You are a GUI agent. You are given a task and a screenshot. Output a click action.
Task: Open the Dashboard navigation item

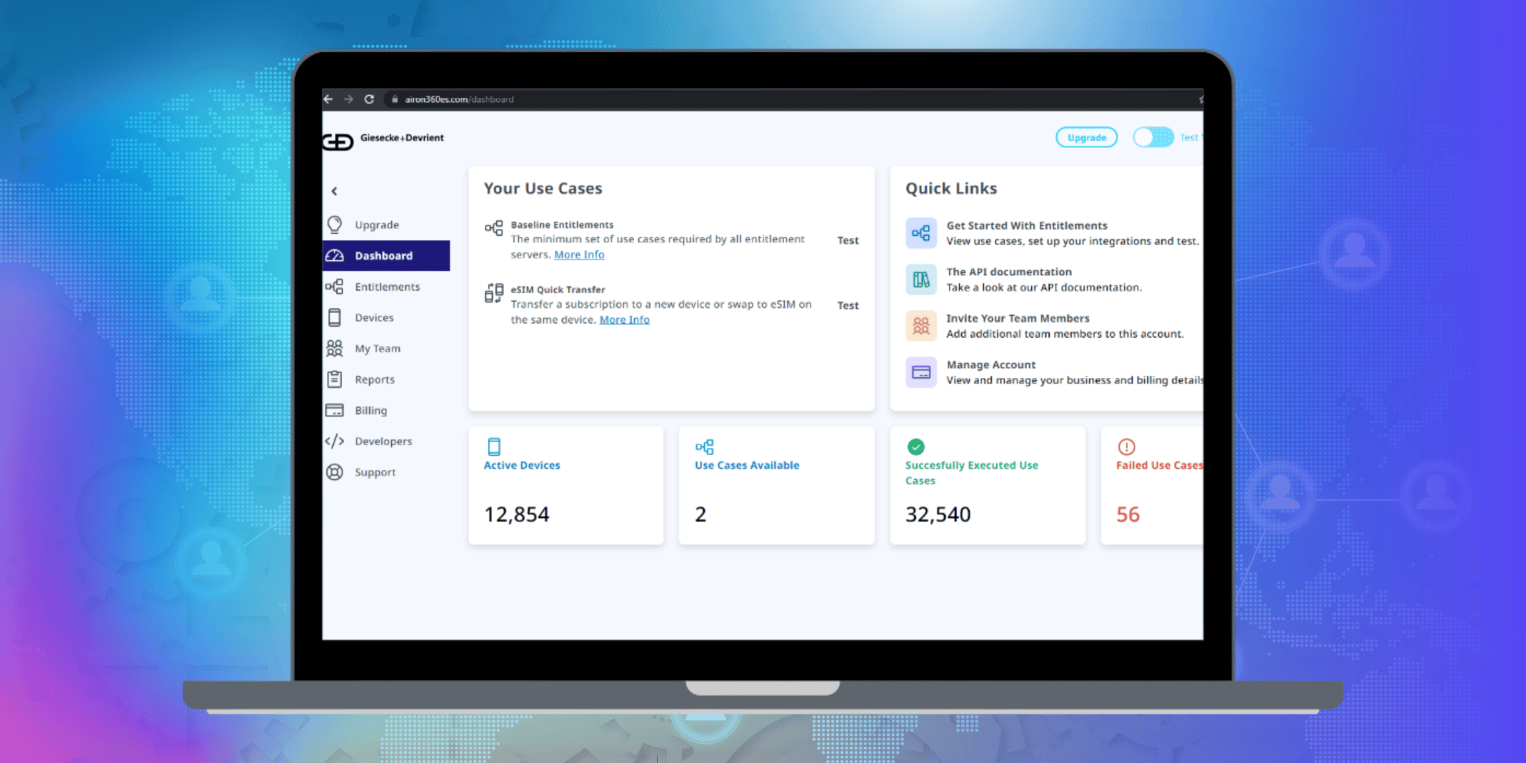[x=383, y=256]
